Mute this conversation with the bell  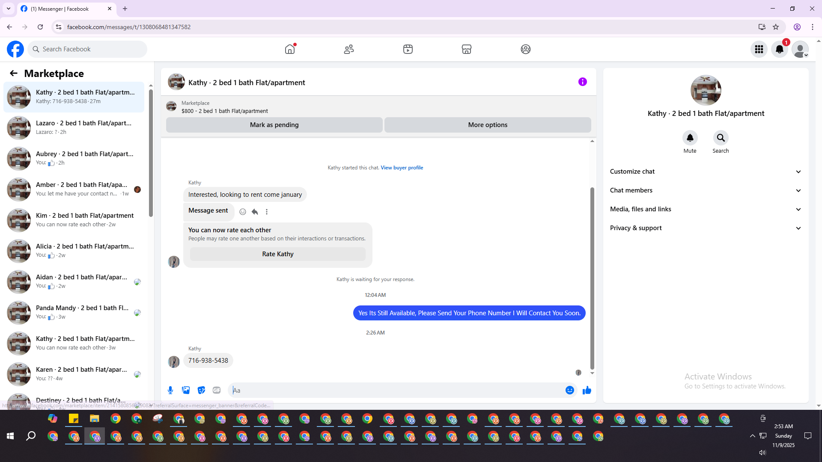point(690,138)
